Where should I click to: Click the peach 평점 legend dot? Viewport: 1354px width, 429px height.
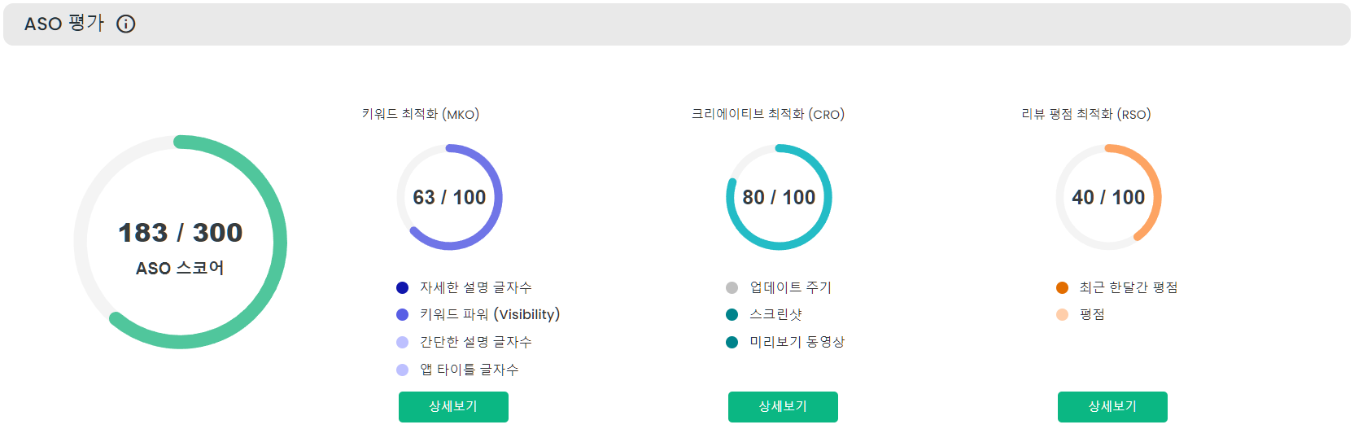1062,314
